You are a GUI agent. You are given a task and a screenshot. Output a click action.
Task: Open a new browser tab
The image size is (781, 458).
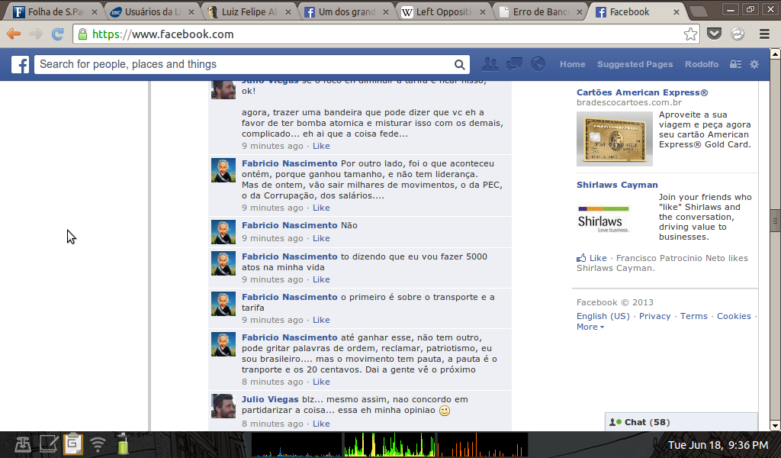tap(699, 11)
